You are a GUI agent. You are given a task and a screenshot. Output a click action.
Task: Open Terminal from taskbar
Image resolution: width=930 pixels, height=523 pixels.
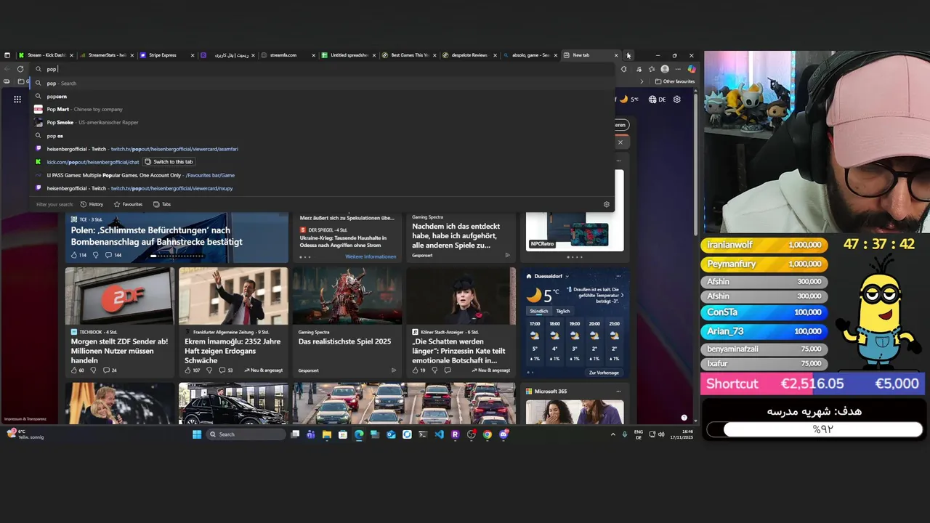tap(423, 434)
